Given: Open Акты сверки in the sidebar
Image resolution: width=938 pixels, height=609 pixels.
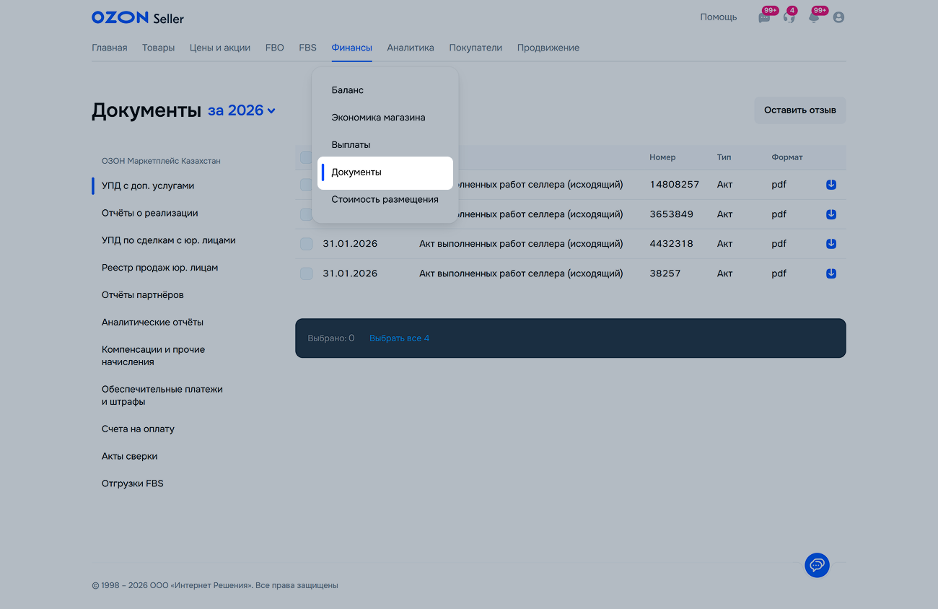Looking at the screenshot, I should (129, 456).
